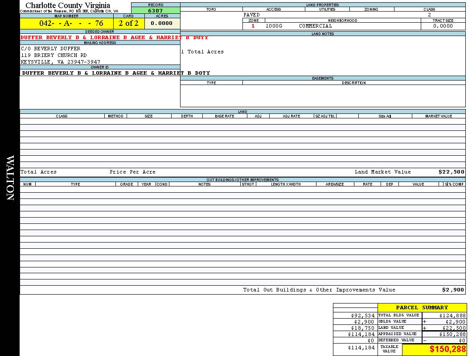Viewport: 468px width, 356px height.
Task: Click the PAVED access value
Action: (252, 15)
